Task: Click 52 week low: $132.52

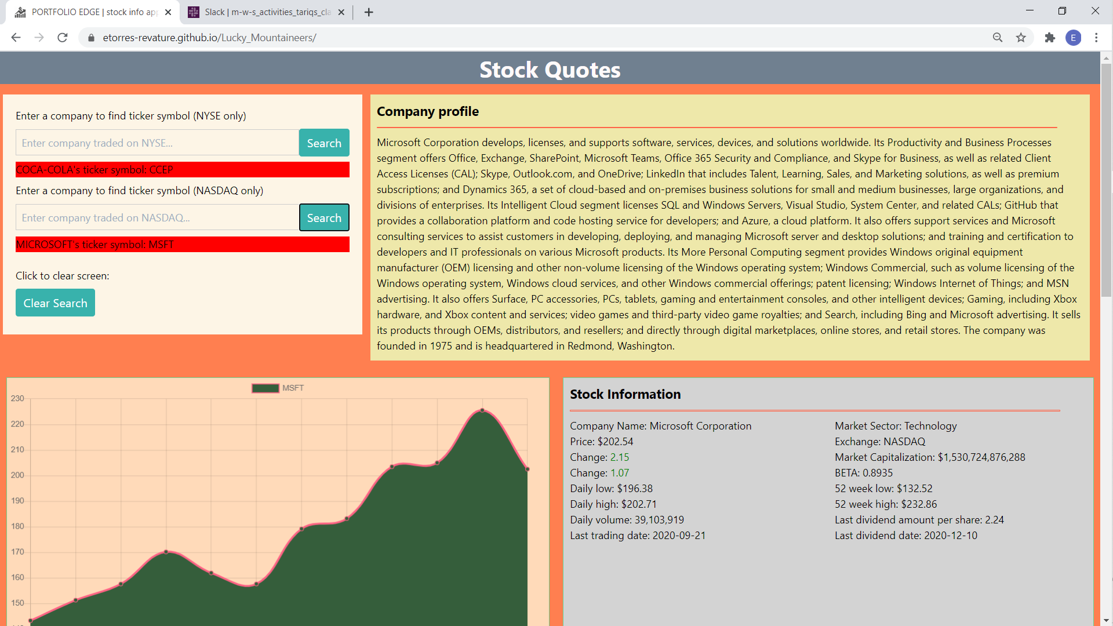Action: point(883,489)
